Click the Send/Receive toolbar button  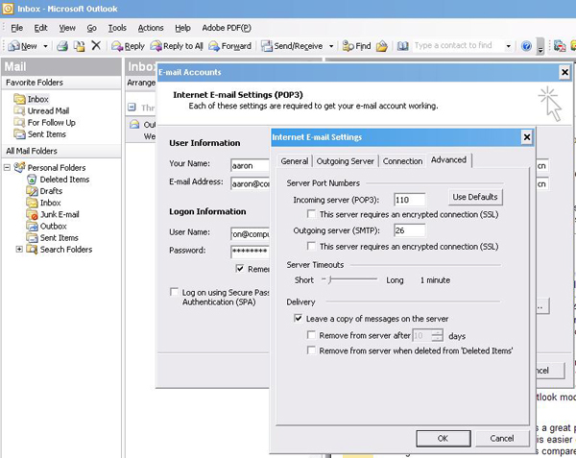click(292, 46)
